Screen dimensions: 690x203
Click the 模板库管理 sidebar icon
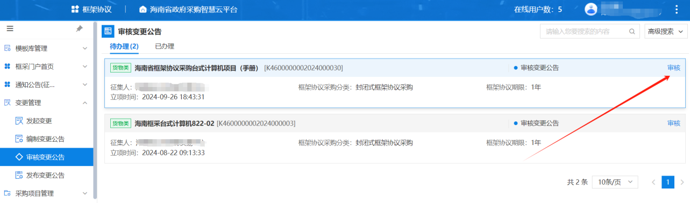[8, 48]
